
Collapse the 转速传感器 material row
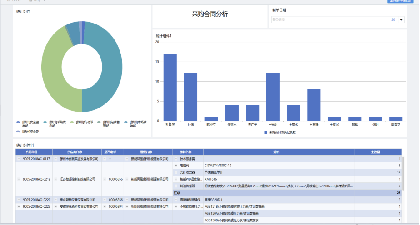[176, 186]
